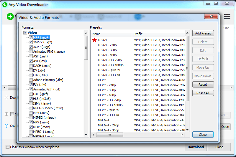Uncheck the MOV (.mov) checkbox

point(31,127)
